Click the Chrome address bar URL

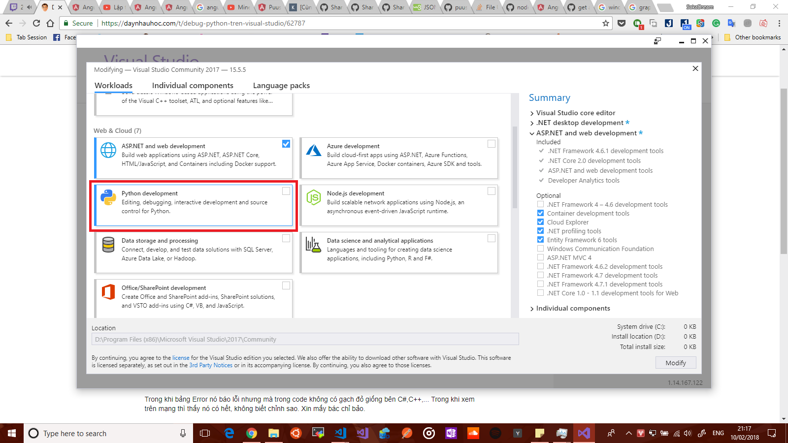pyautogui.click(x=203, y=23)
